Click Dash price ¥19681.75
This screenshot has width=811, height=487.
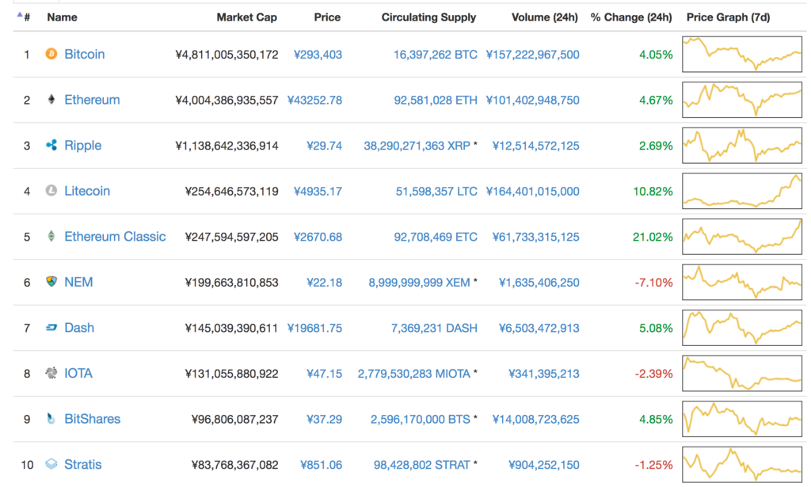[x=314, y=328]
